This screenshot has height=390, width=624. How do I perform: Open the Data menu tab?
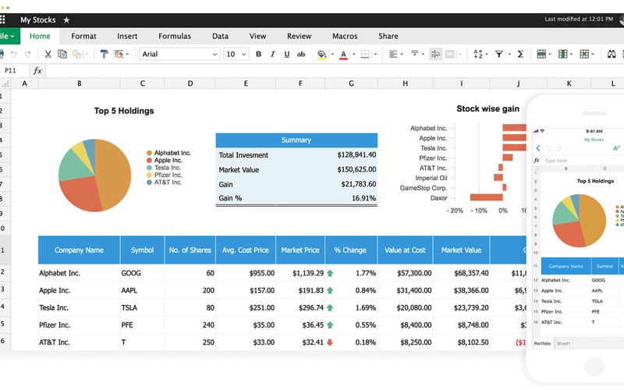tap(220, 36)
